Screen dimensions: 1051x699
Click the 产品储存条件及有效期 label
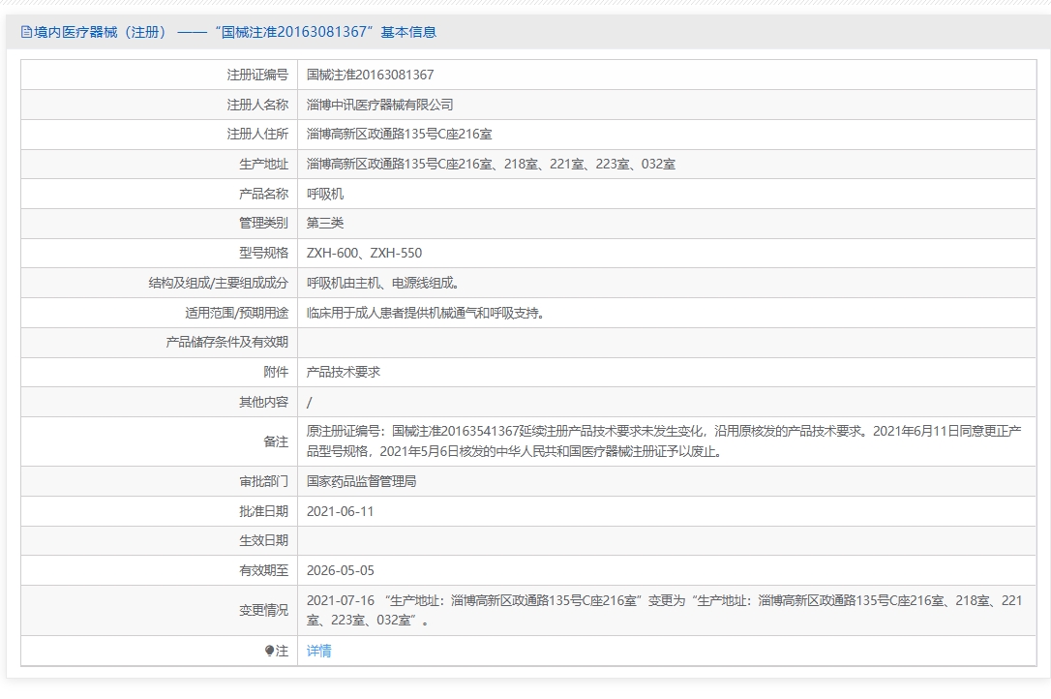(227, 342)
